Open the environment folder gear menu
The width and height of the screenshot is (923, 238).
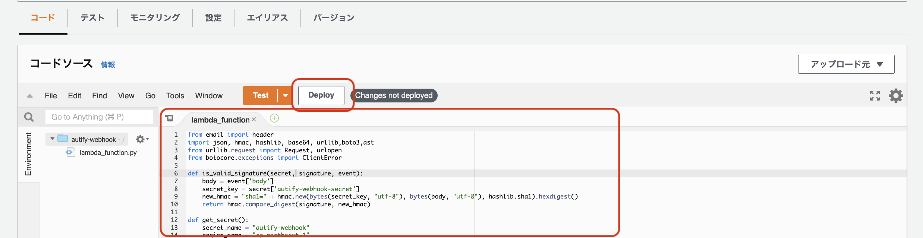142,139
